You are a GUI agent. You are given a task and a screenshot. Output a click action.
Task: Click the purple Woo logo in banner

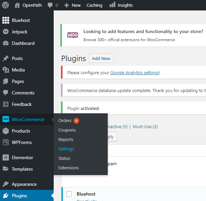tap(73, 35)
